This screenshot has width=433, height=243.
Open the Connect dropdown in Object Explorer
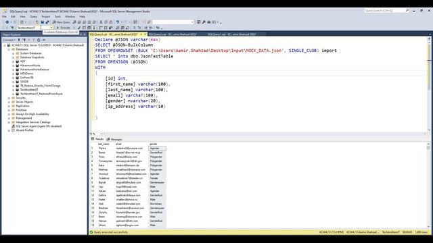pyautogui.click(x=9, y=40)
